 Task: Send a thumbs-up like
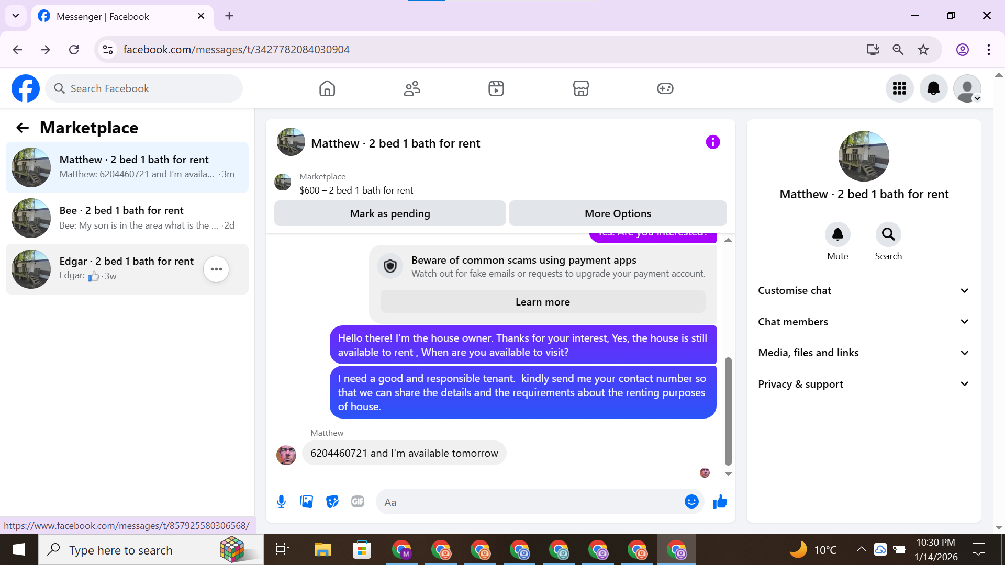(720, 502)
